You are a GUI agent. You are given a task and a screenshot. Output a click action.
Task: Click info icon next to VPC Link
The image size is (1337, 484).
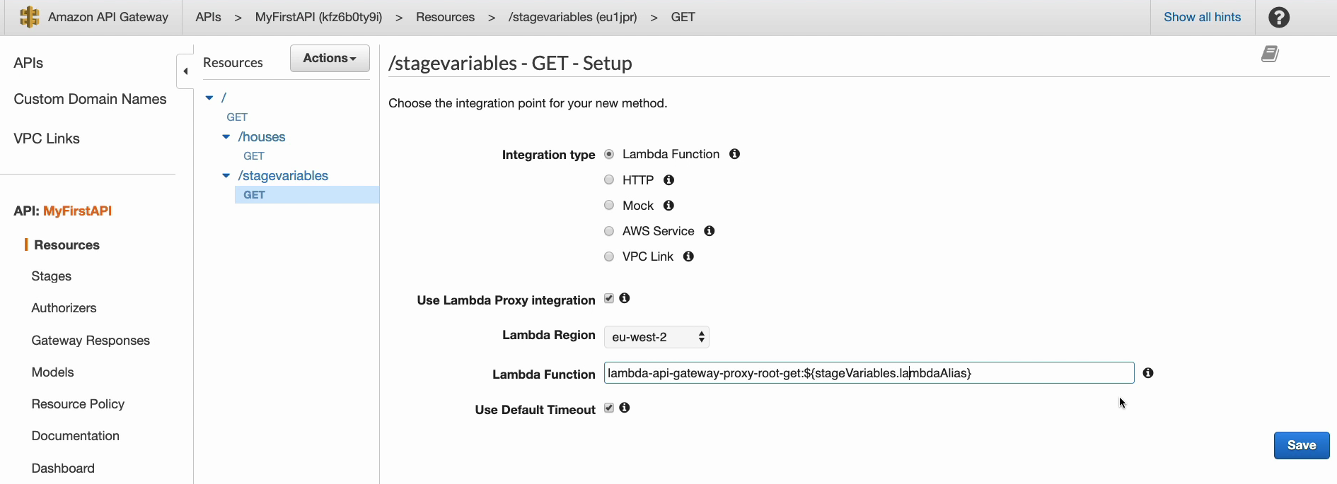(x=688, y=256)
